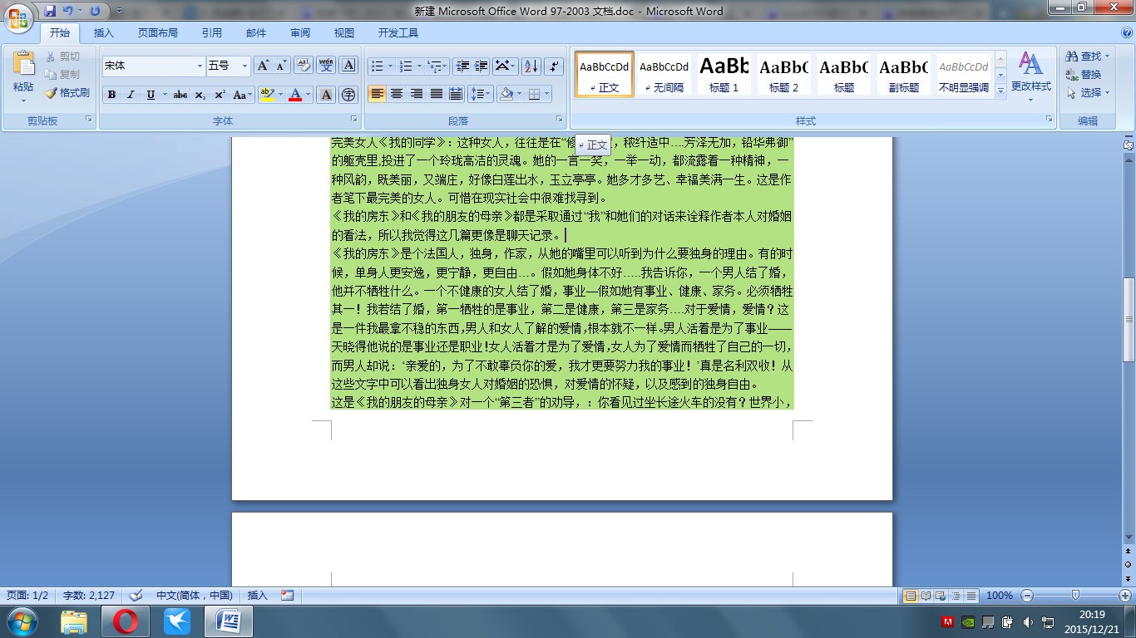Open Paragraph dialog launcher
The width and height of the screenshot is (1136, 638).
(x=560, y=120)
